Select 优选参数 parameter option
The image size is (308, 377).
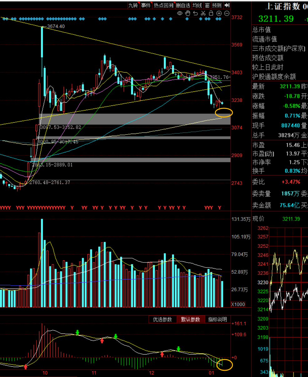click(x=163, y=319)
